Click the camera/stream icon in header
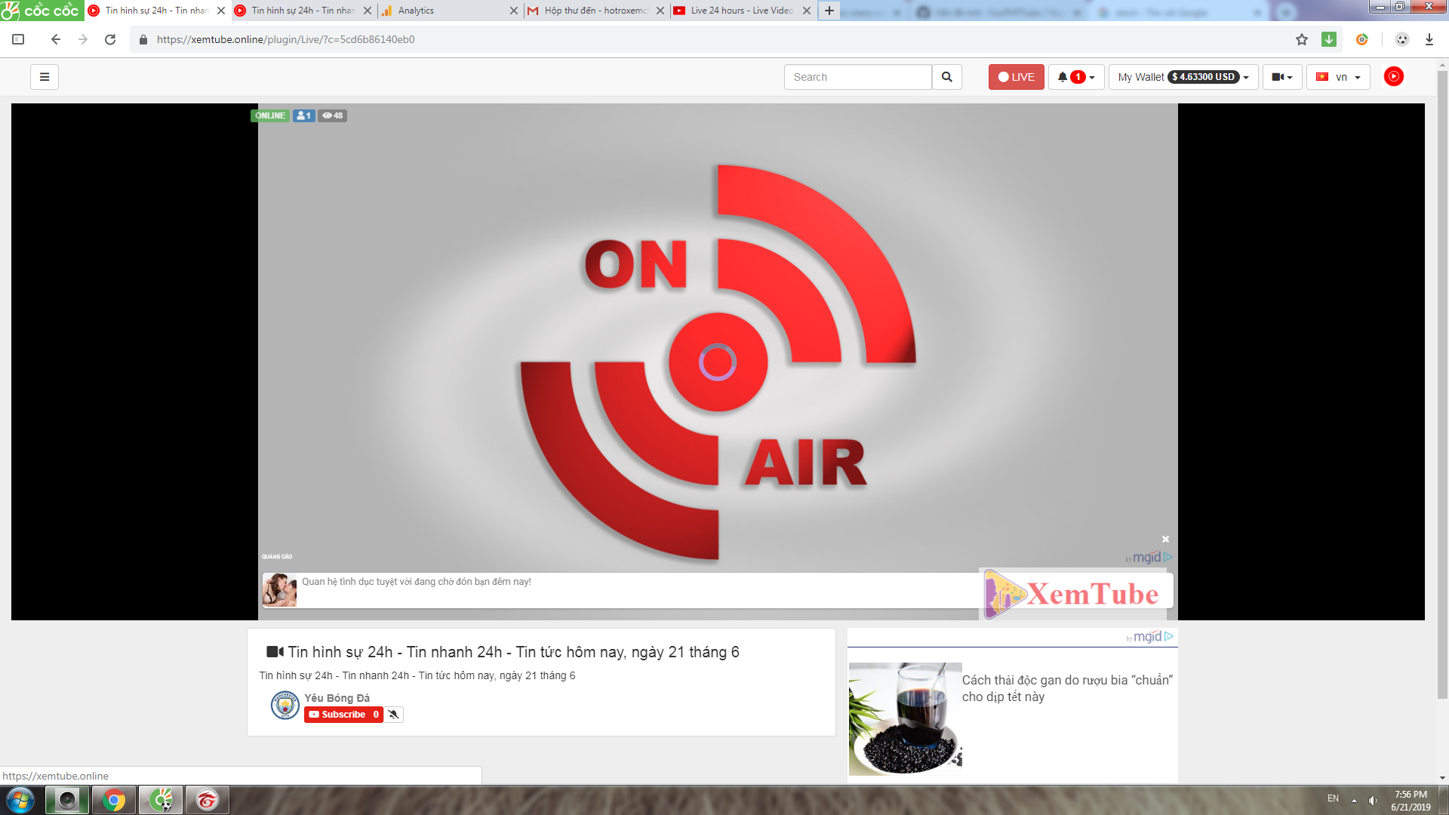 [x=1278, y=76]
